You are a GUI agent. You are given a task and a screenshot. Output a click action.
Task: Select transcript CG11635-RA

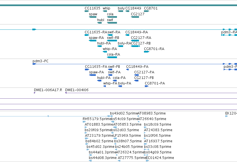pyautogui.click(x=87, y=35)
